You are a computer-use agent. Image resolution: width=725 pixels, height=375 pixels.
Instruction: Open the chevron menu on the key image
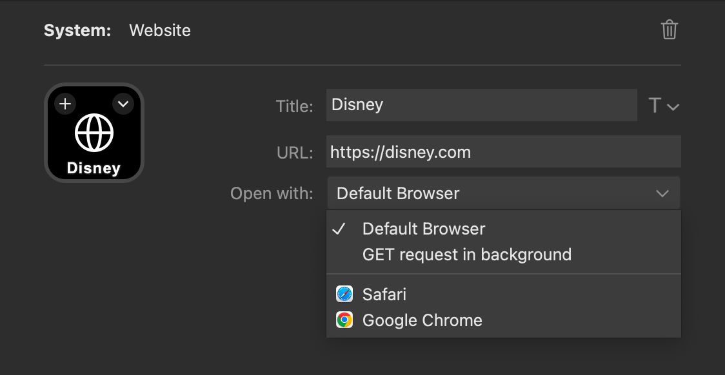pyautogui.click(x=123, y=104)
